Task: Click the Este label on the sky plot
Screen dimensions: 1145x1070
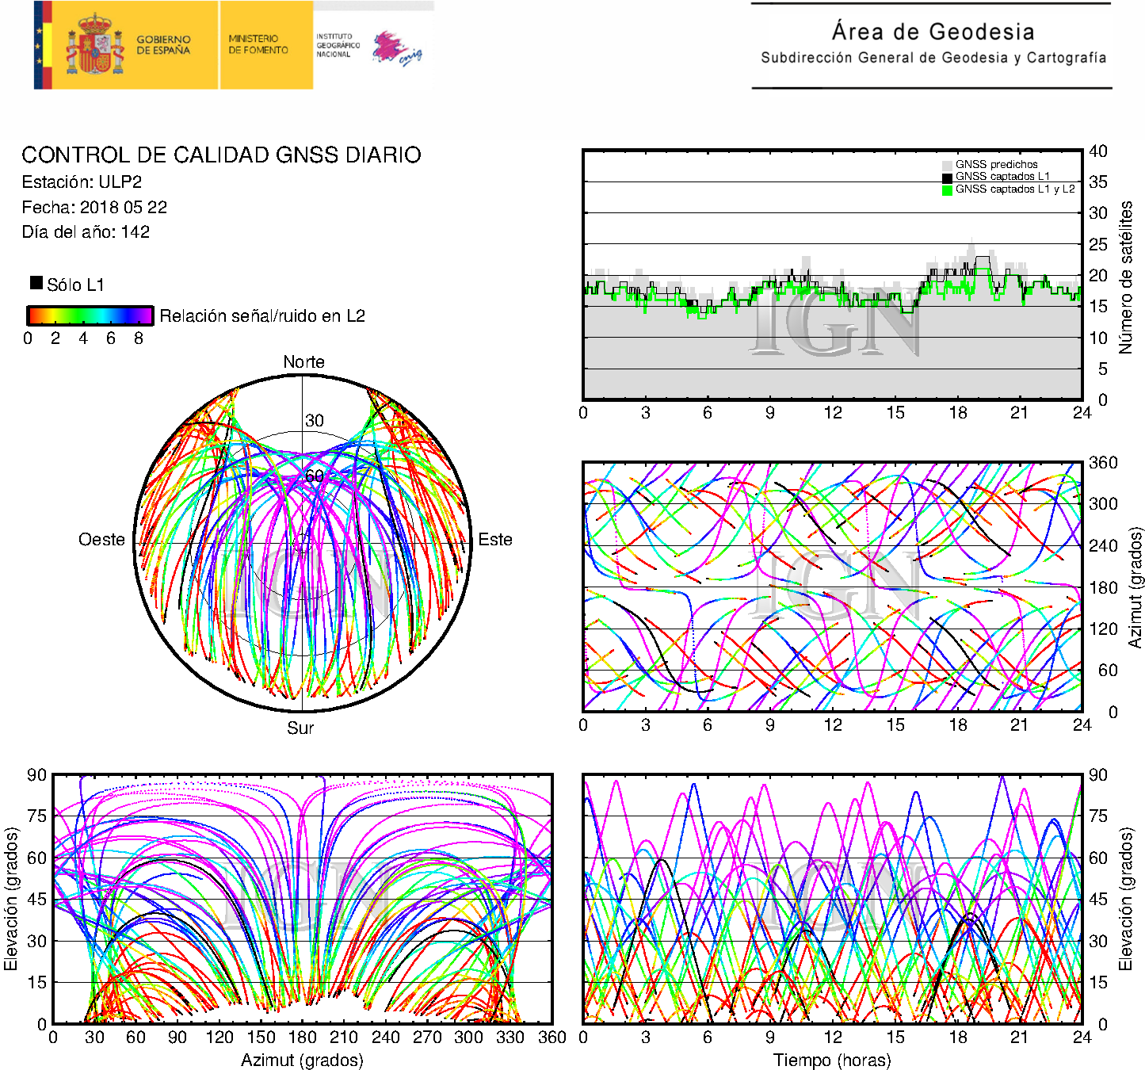Action: pyautogui.click(x=495, y=540)
